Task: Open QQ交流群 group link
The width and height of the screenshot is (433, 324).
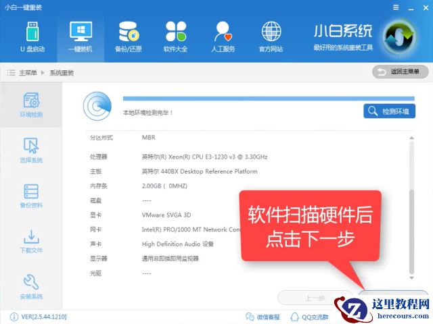Action: click(309, 317)
